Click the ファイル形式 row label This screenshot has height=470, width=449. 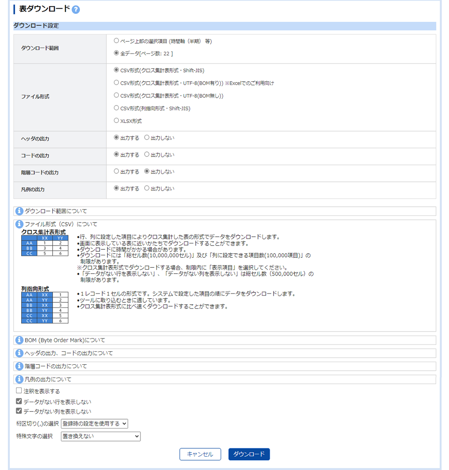[x=35, y=96]
